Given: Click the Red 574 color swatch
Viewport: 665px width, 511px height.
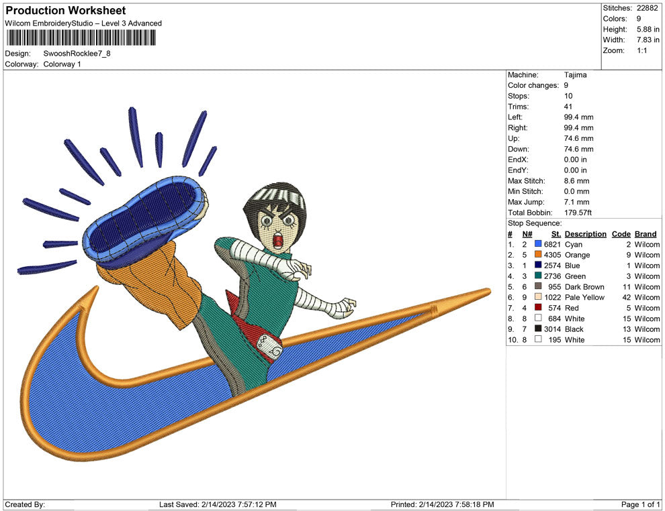Looking at the screenshot, I should tap(538, 308).
